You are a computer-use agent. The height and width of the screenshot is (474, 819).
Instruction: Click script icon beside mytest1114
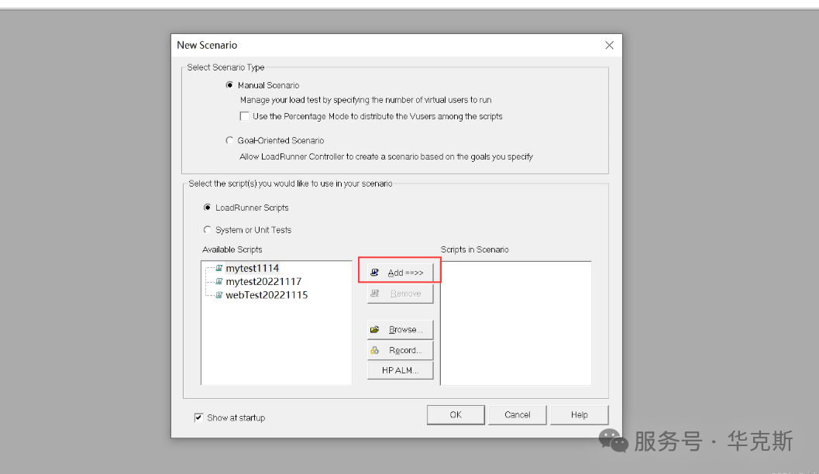tap(219, 268)
